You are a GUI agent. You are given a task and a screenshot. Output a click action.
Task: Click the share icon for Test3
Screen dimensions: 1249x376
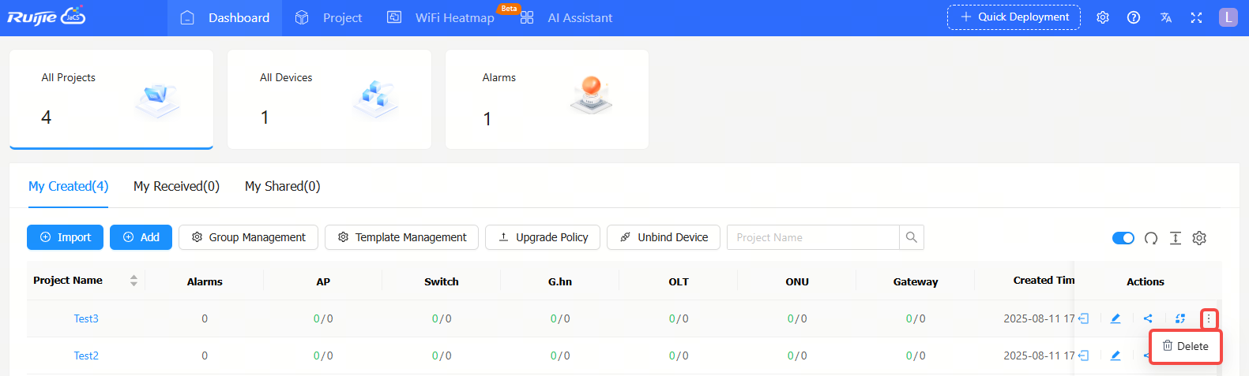1148,318
